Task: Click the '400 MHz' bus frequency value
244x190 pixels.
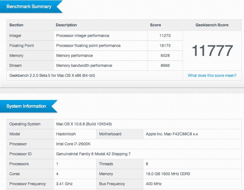Action: (154, 184)
